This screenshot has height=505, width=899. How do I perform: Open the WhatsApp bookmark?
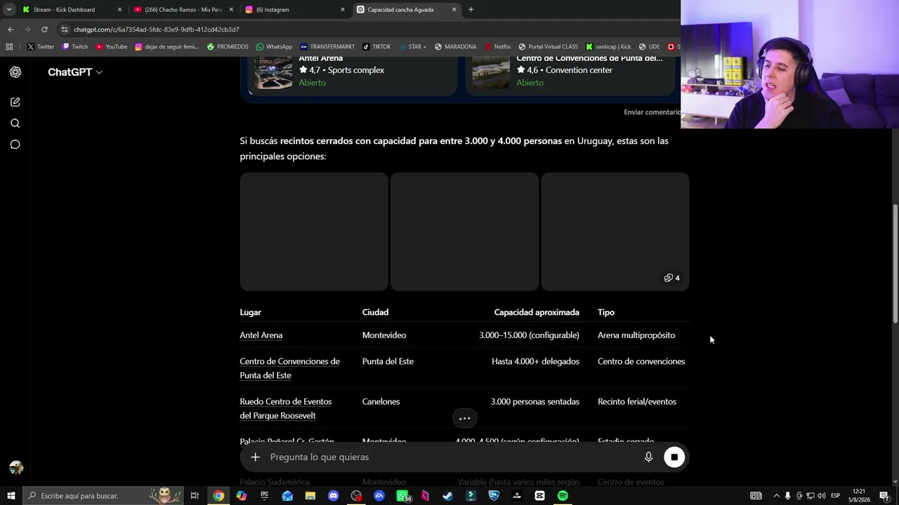(x=274, y=47)
